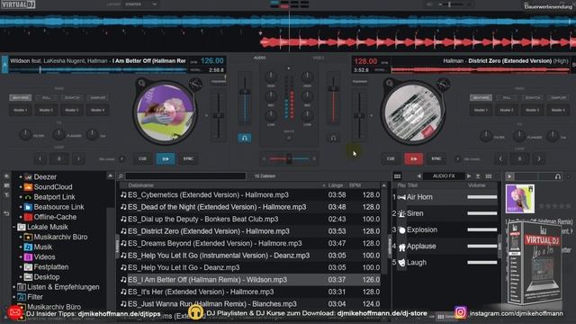The width and height of the screenshot is (576, 324).
Task: Toggle right deck SAMPLER pad mode
Action: pos(558,98)
